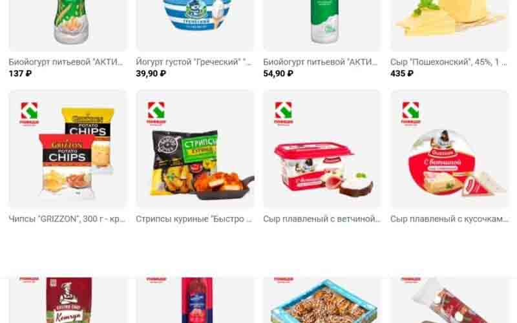The width and height of the screenshot is (517, 323).
Task: Click store logo on chicken strips card
Action: pyautogui.click(x=156, y=114)
